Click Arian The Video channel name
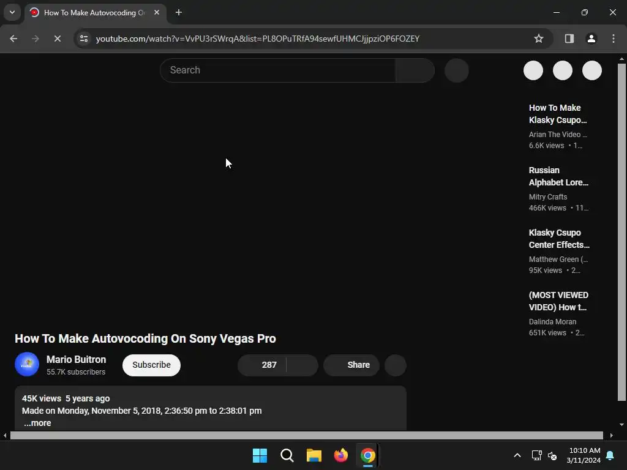Viewport: 627px width, 470px height. coord(557,134)
